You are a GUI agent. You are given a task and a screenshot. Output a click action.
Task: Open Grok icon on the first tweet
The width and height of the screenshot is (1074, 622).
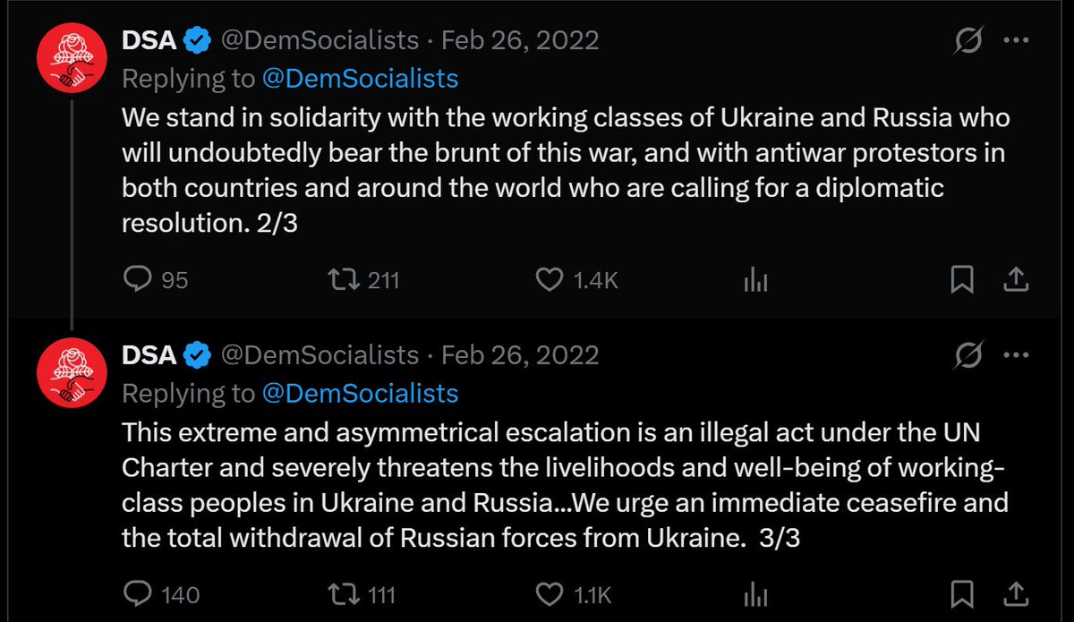967,41
